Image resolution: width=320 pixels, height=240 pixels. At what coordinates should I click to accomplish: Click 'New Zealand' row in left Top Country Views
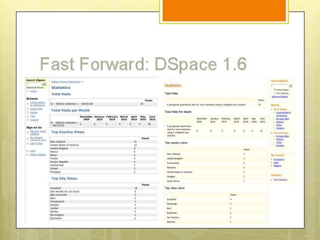click(104, 142)
